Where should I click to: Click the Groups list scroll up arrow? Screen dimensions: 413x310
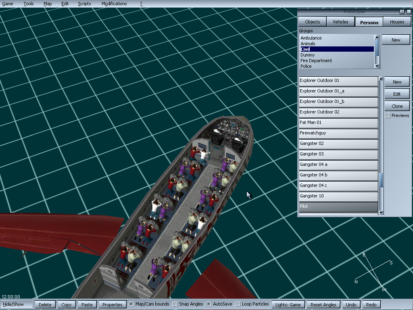coord(377,37)
